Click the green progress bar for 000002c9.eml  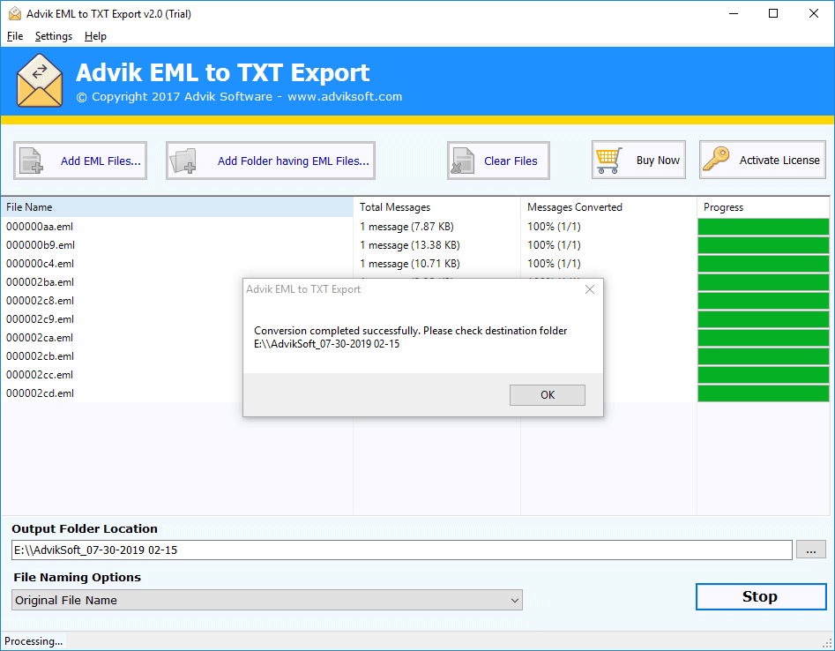(763, 319)
